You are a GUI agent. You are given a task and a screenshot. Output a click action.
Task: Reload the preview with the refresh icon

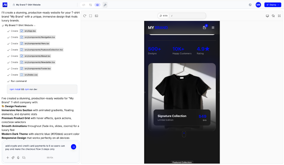click(x=85, y=16)
